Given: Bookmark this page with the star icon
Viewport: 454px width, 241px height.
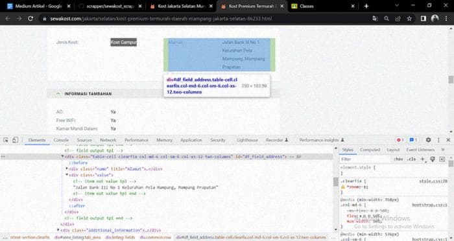Looking at the screenshot, I should coord(409,19).
